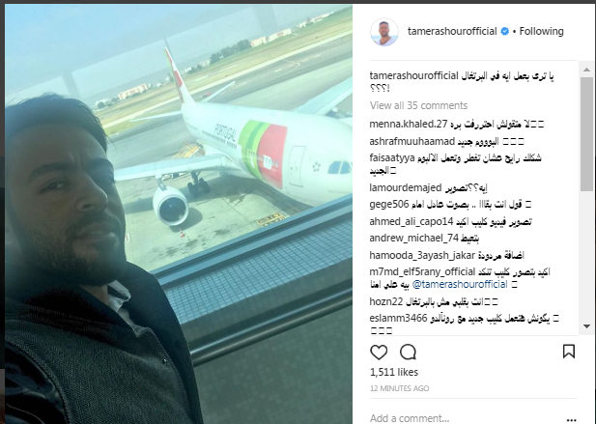The width and height of the screenshot is (596, 424).
Task: Open tamerashourofficial username in header
Action: 452,31
